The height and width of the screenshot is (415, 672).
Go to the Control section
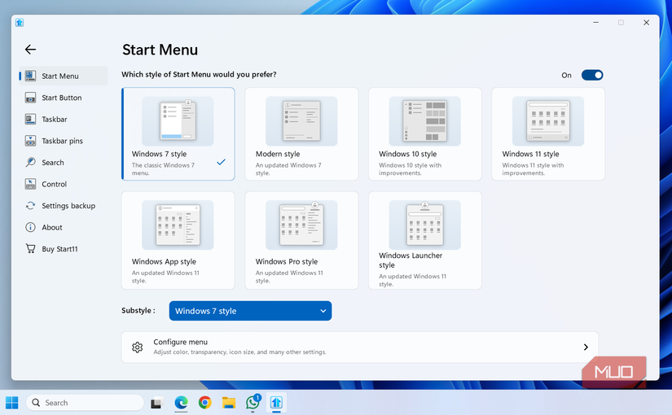[54, 184]
